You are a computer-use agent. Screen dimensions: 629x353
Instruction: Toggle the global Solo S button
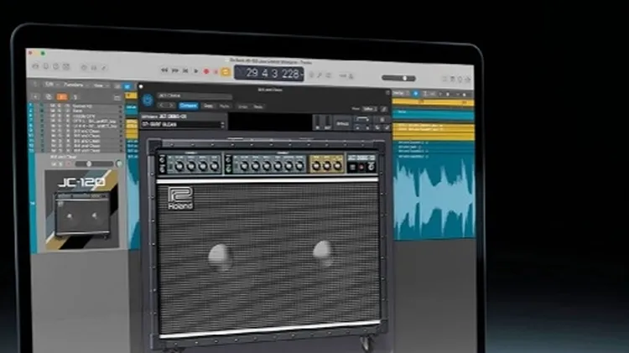[75, 97]
